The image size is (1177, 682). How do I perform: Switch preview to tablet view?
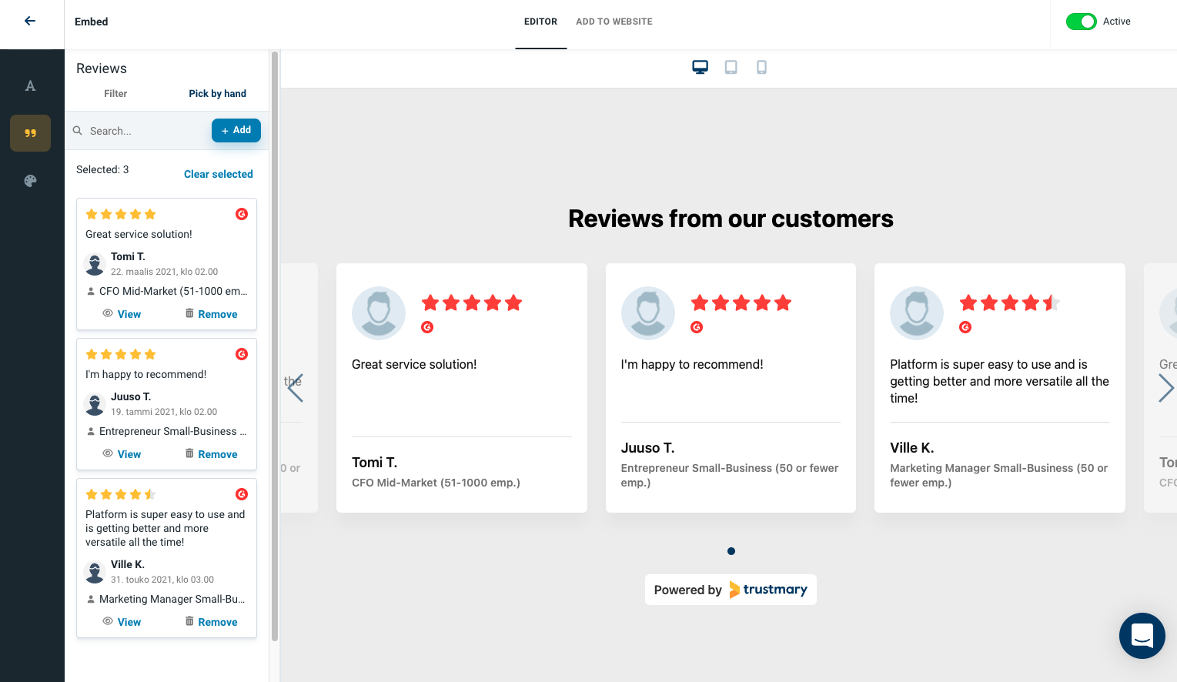731,67
